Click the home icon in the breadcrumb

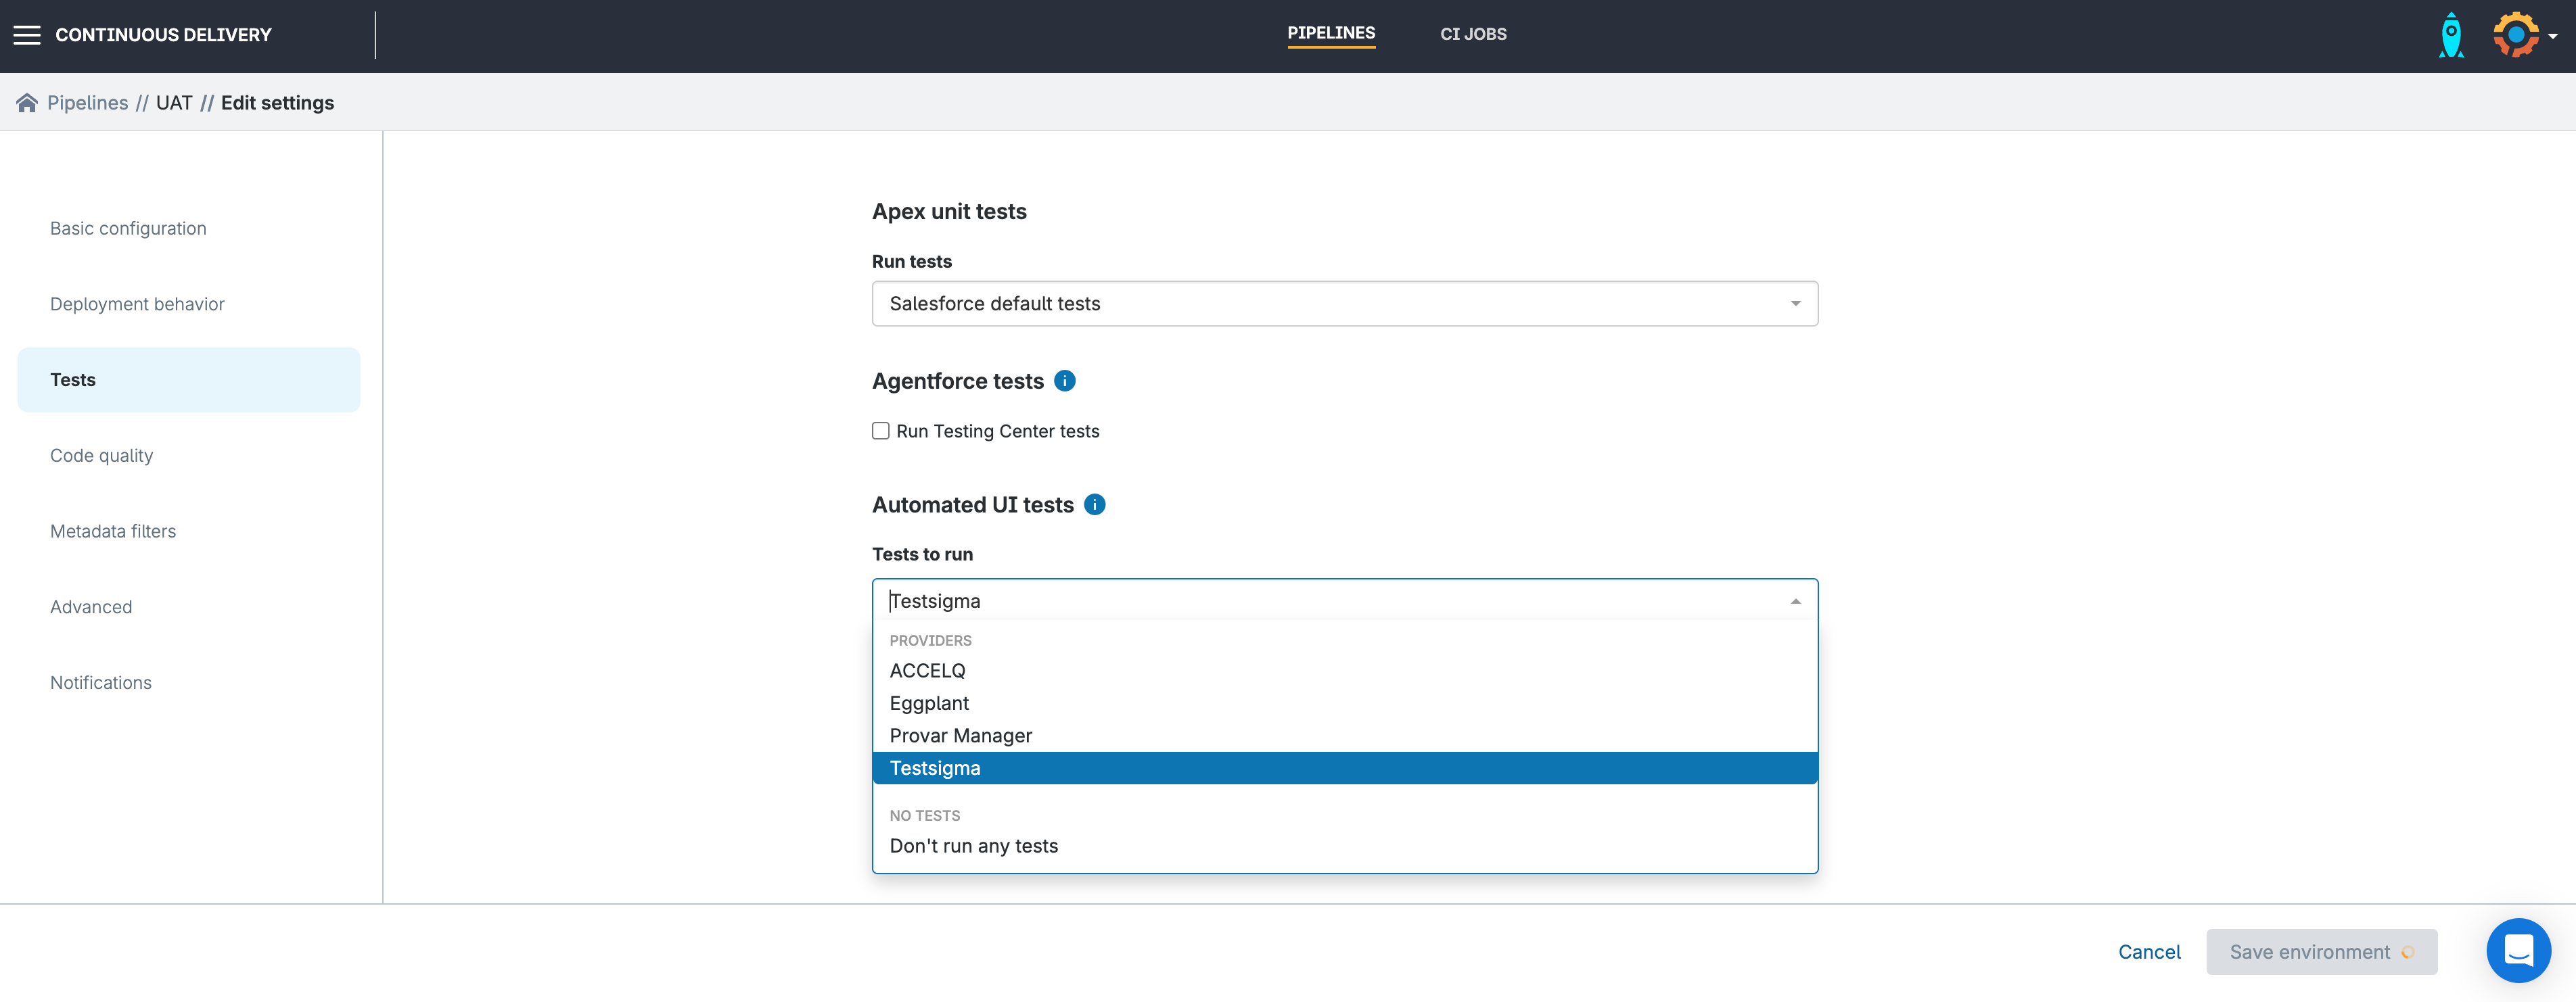coord(27,102)
